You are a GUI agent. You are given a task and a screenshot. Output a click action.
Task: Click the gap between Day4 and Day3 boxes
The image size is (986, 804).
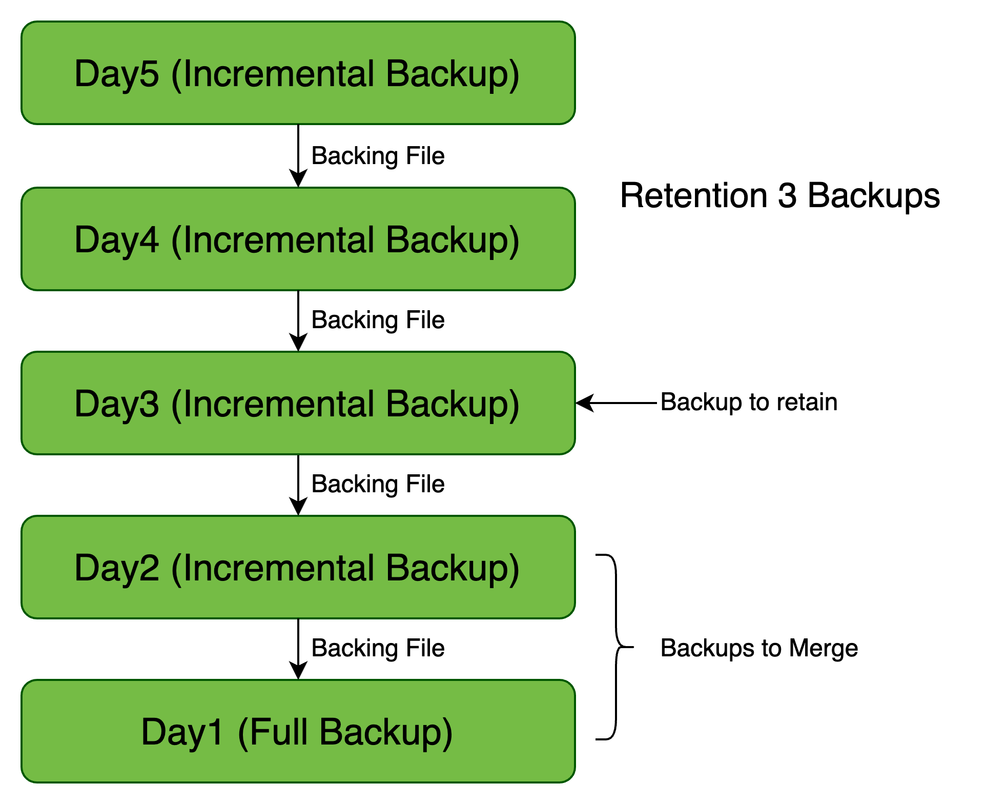(298, 321)
